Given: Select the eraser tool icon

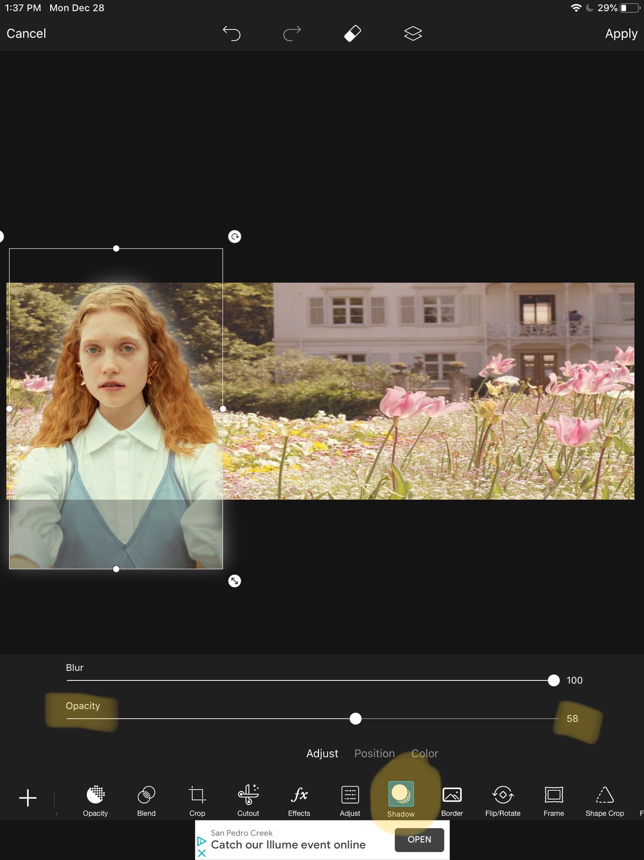Looking at the screenshot, I should pyautogui.click(x=352, y=34).
